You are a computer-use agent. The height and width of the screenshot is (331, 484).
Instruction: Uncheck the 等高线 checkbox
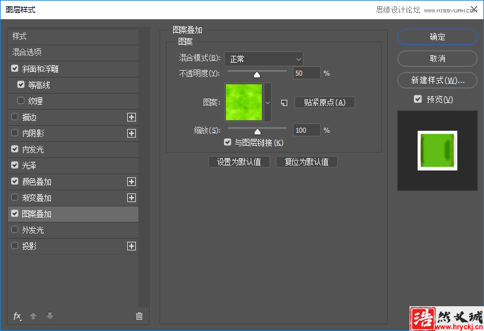pyautogui.click(x=21, y=84)
